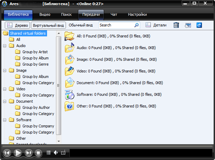Switch to the Передачи tab
Screen dimensions: 215x160
pos(91,14)
